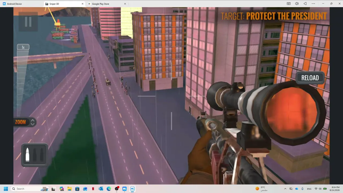
Task: Pause the game with the pause icon
Action: [28, 22]
